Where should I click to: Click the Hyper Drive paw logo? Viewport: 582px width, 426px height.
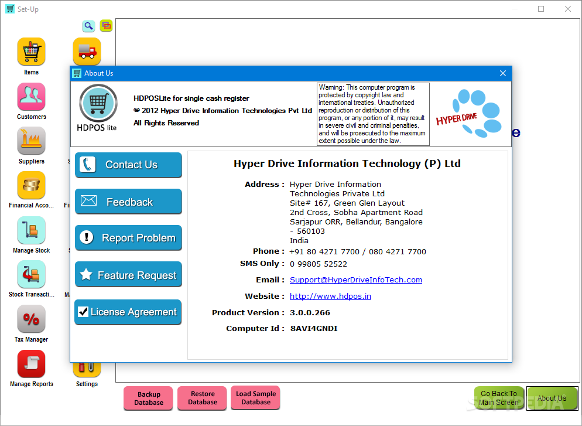469,113
